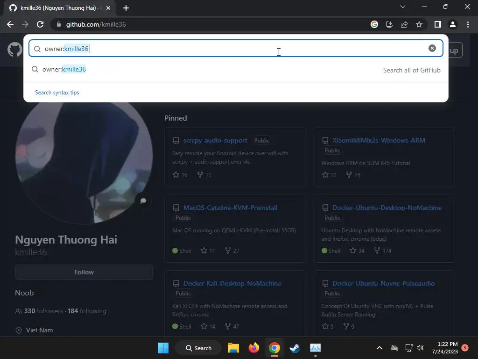Open File Explorer from taskbar

(x=233, y=348)
